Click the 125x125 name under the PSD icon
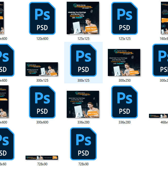Screen dimensions: 168x169 click(125, 39)
